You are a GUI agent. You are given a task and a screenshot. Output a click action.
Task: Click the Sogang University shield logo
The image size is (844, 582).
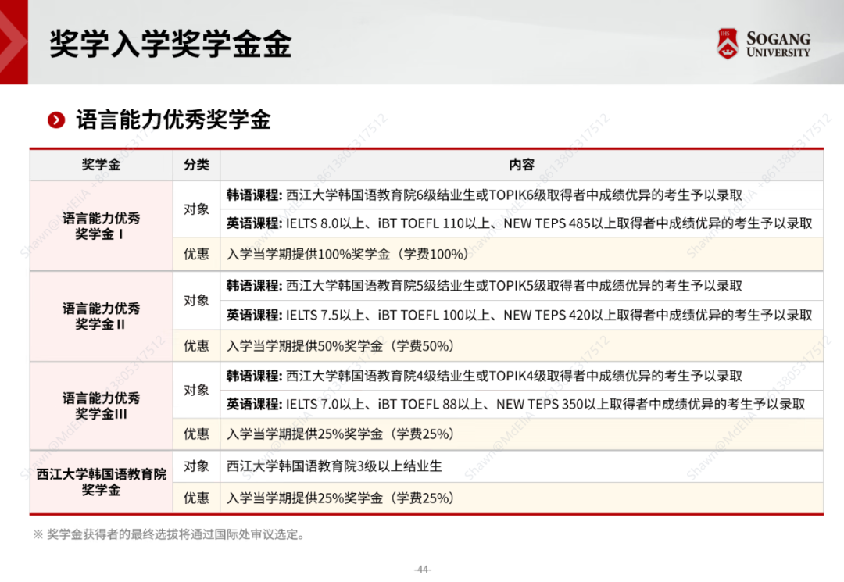pos(728,44)
